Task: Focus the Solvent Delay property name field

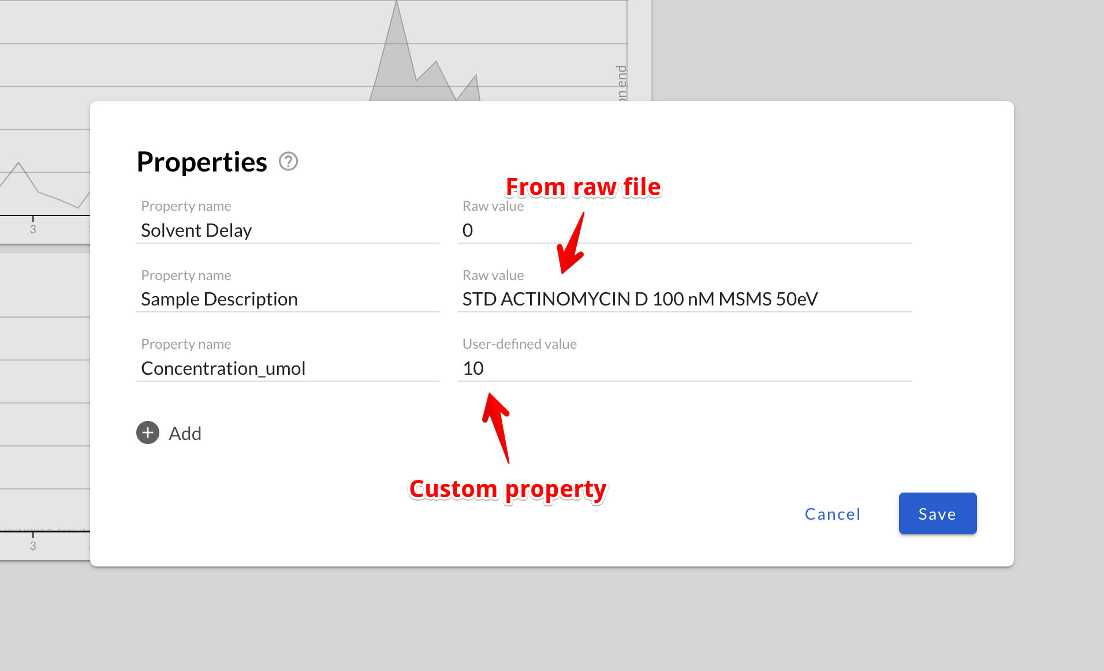Action: [287, 230]
